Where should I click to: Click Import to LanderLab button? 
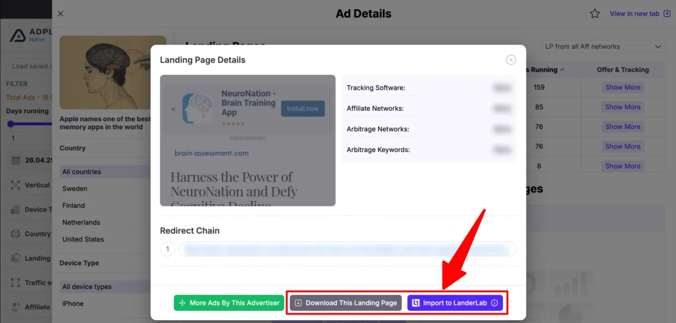pos(455,303)
